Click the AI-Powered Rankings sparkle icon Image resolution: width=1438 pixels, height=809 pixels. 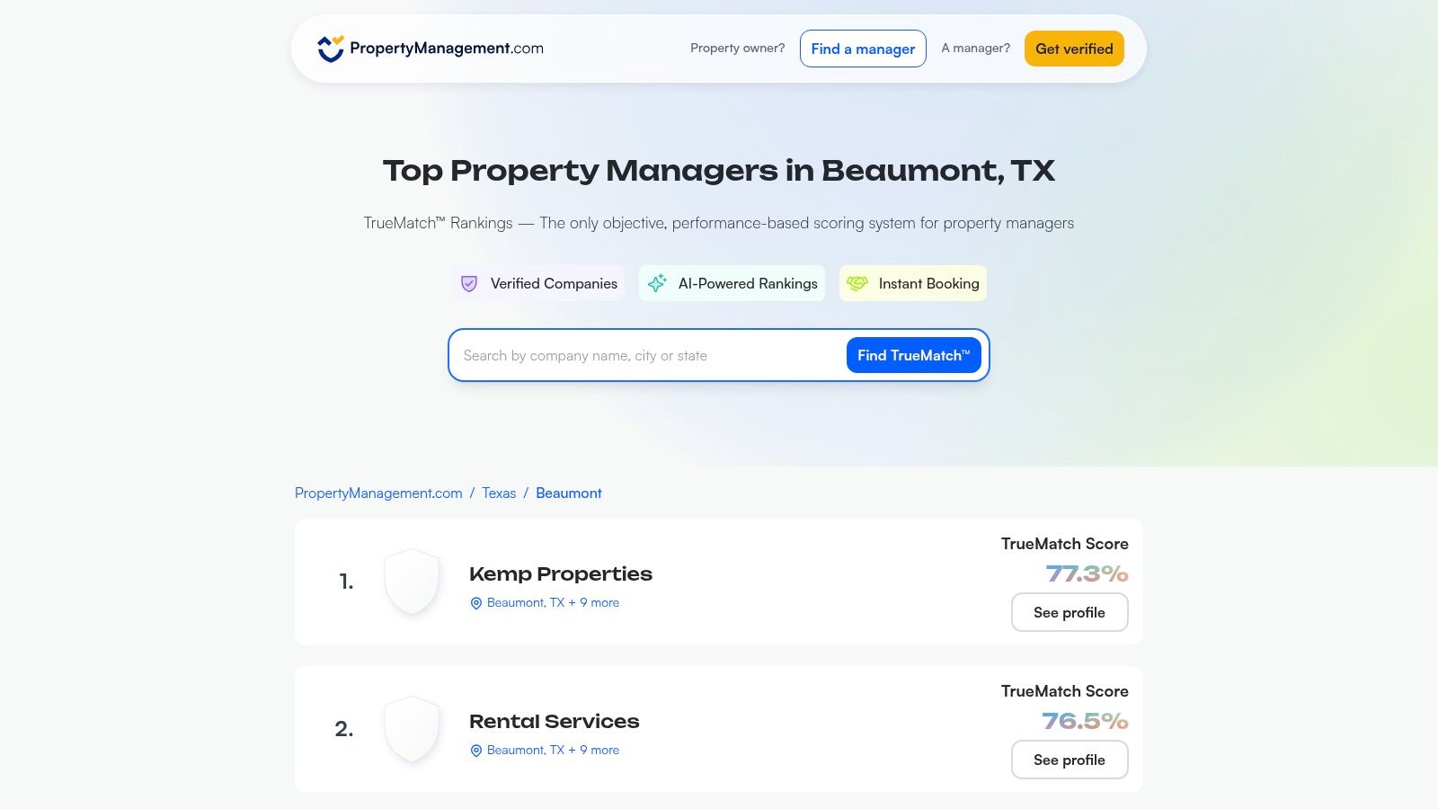point(657,283)
